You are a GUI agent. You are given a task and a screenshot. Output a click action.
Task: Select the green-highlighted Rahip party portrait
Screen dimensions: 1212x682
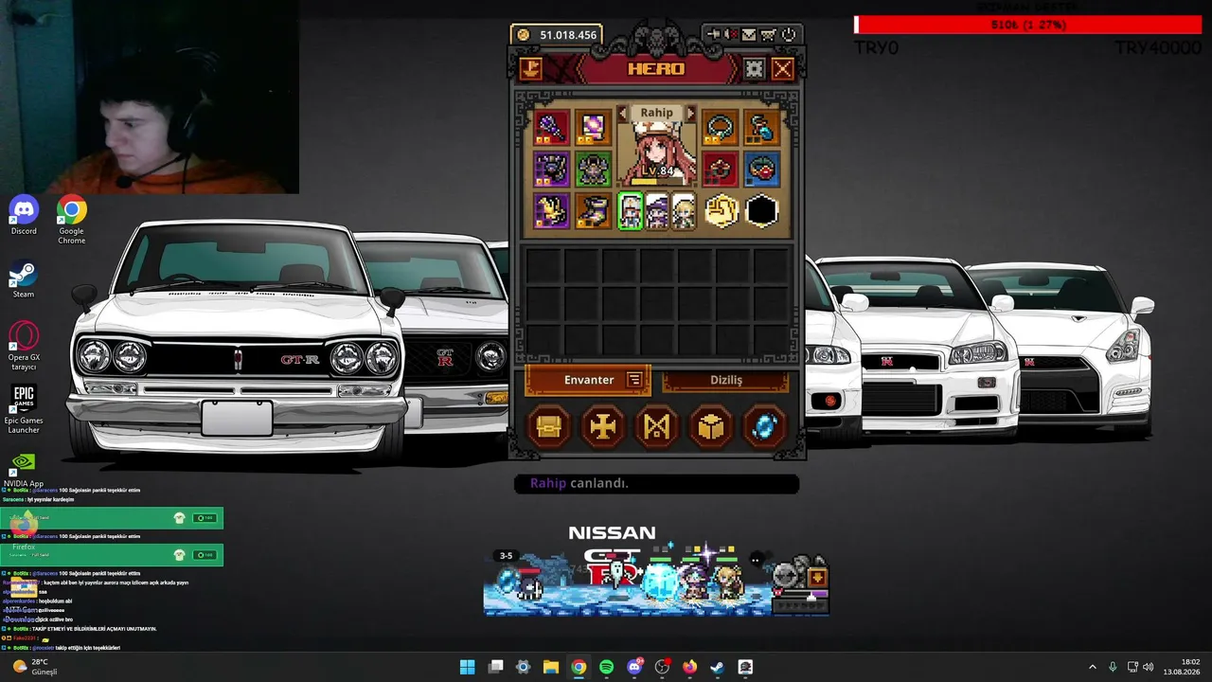pyautogui.click(x=631, y=210)
